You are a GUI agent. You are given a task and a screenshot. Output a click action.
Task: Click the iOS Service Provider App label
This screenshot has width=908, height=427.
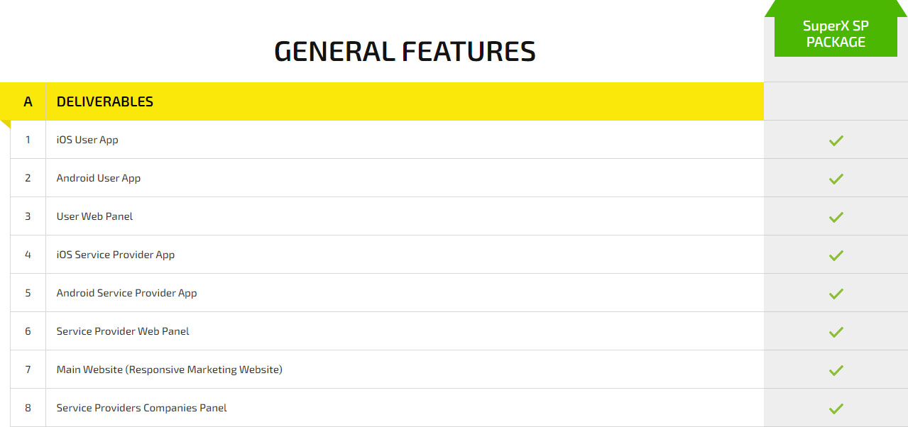coord(116,255)
